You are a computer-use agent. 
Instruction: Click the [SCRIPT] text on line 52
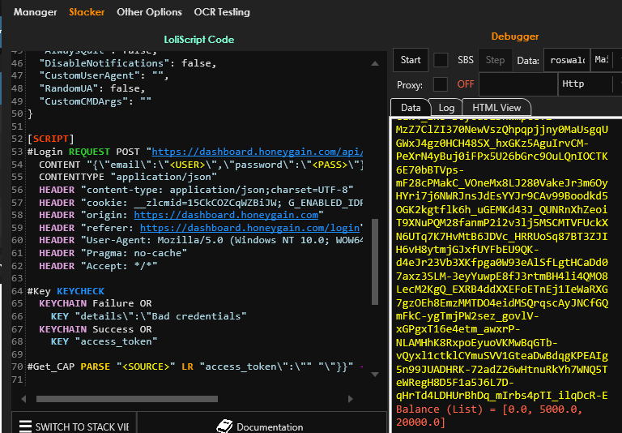51,139
